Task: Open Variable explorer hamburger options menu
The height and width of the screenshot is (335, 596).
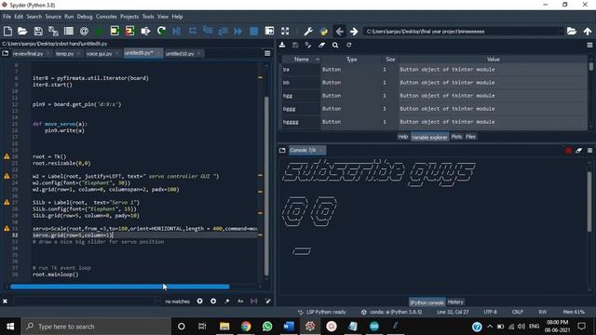Action: pyautogui.click(x=589, y=46)
